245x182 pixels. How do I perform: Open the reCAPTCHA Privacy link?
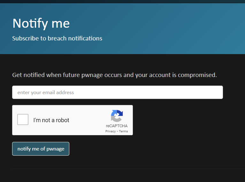[x=111, y=131]
